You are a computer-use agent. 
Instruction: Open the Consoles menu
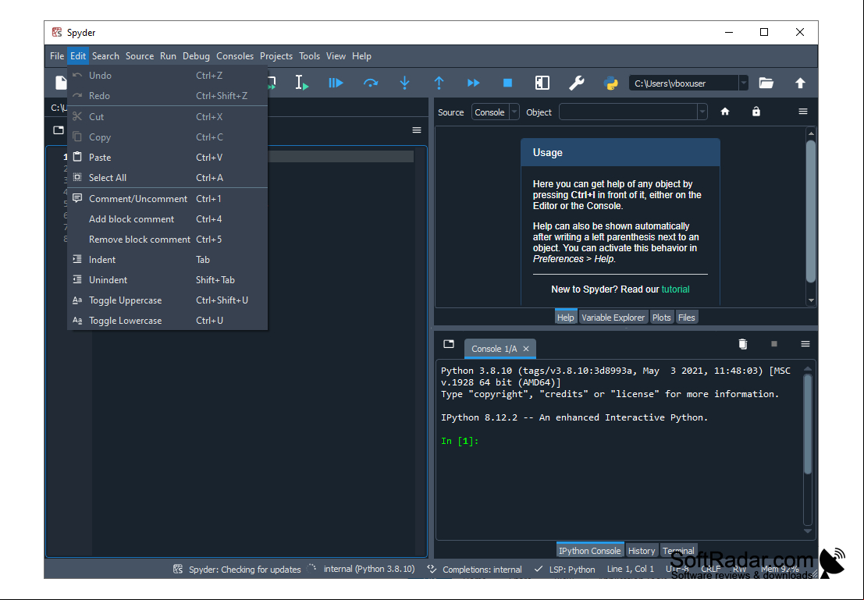[235, 56]
